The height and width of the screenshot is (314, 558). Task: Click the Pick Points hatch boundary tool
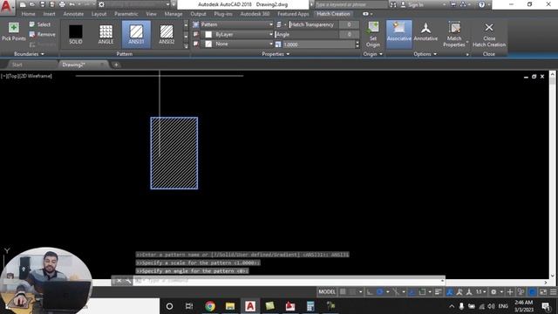click(14, 31)
